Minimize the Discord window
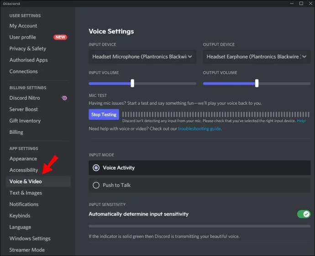The height and width of the screenshot is (256, 315). 292,3
